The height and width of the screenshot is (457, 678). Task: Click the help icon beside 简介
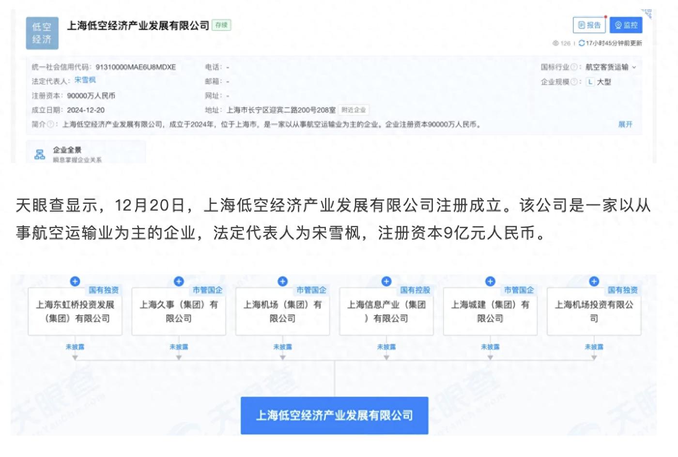pos(50,124)
